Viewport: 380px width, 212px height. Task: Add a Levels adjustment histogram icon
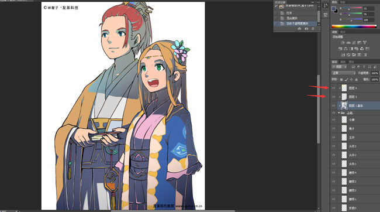click(348, 43)
